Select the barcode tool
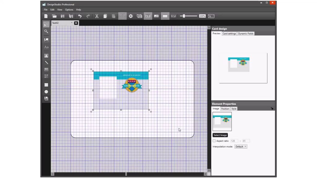317x178 pixels. [x=46, y=70]
